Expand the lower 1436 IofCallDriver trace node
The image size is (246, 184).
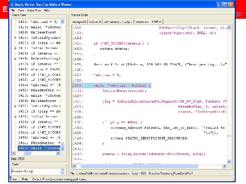15,117
